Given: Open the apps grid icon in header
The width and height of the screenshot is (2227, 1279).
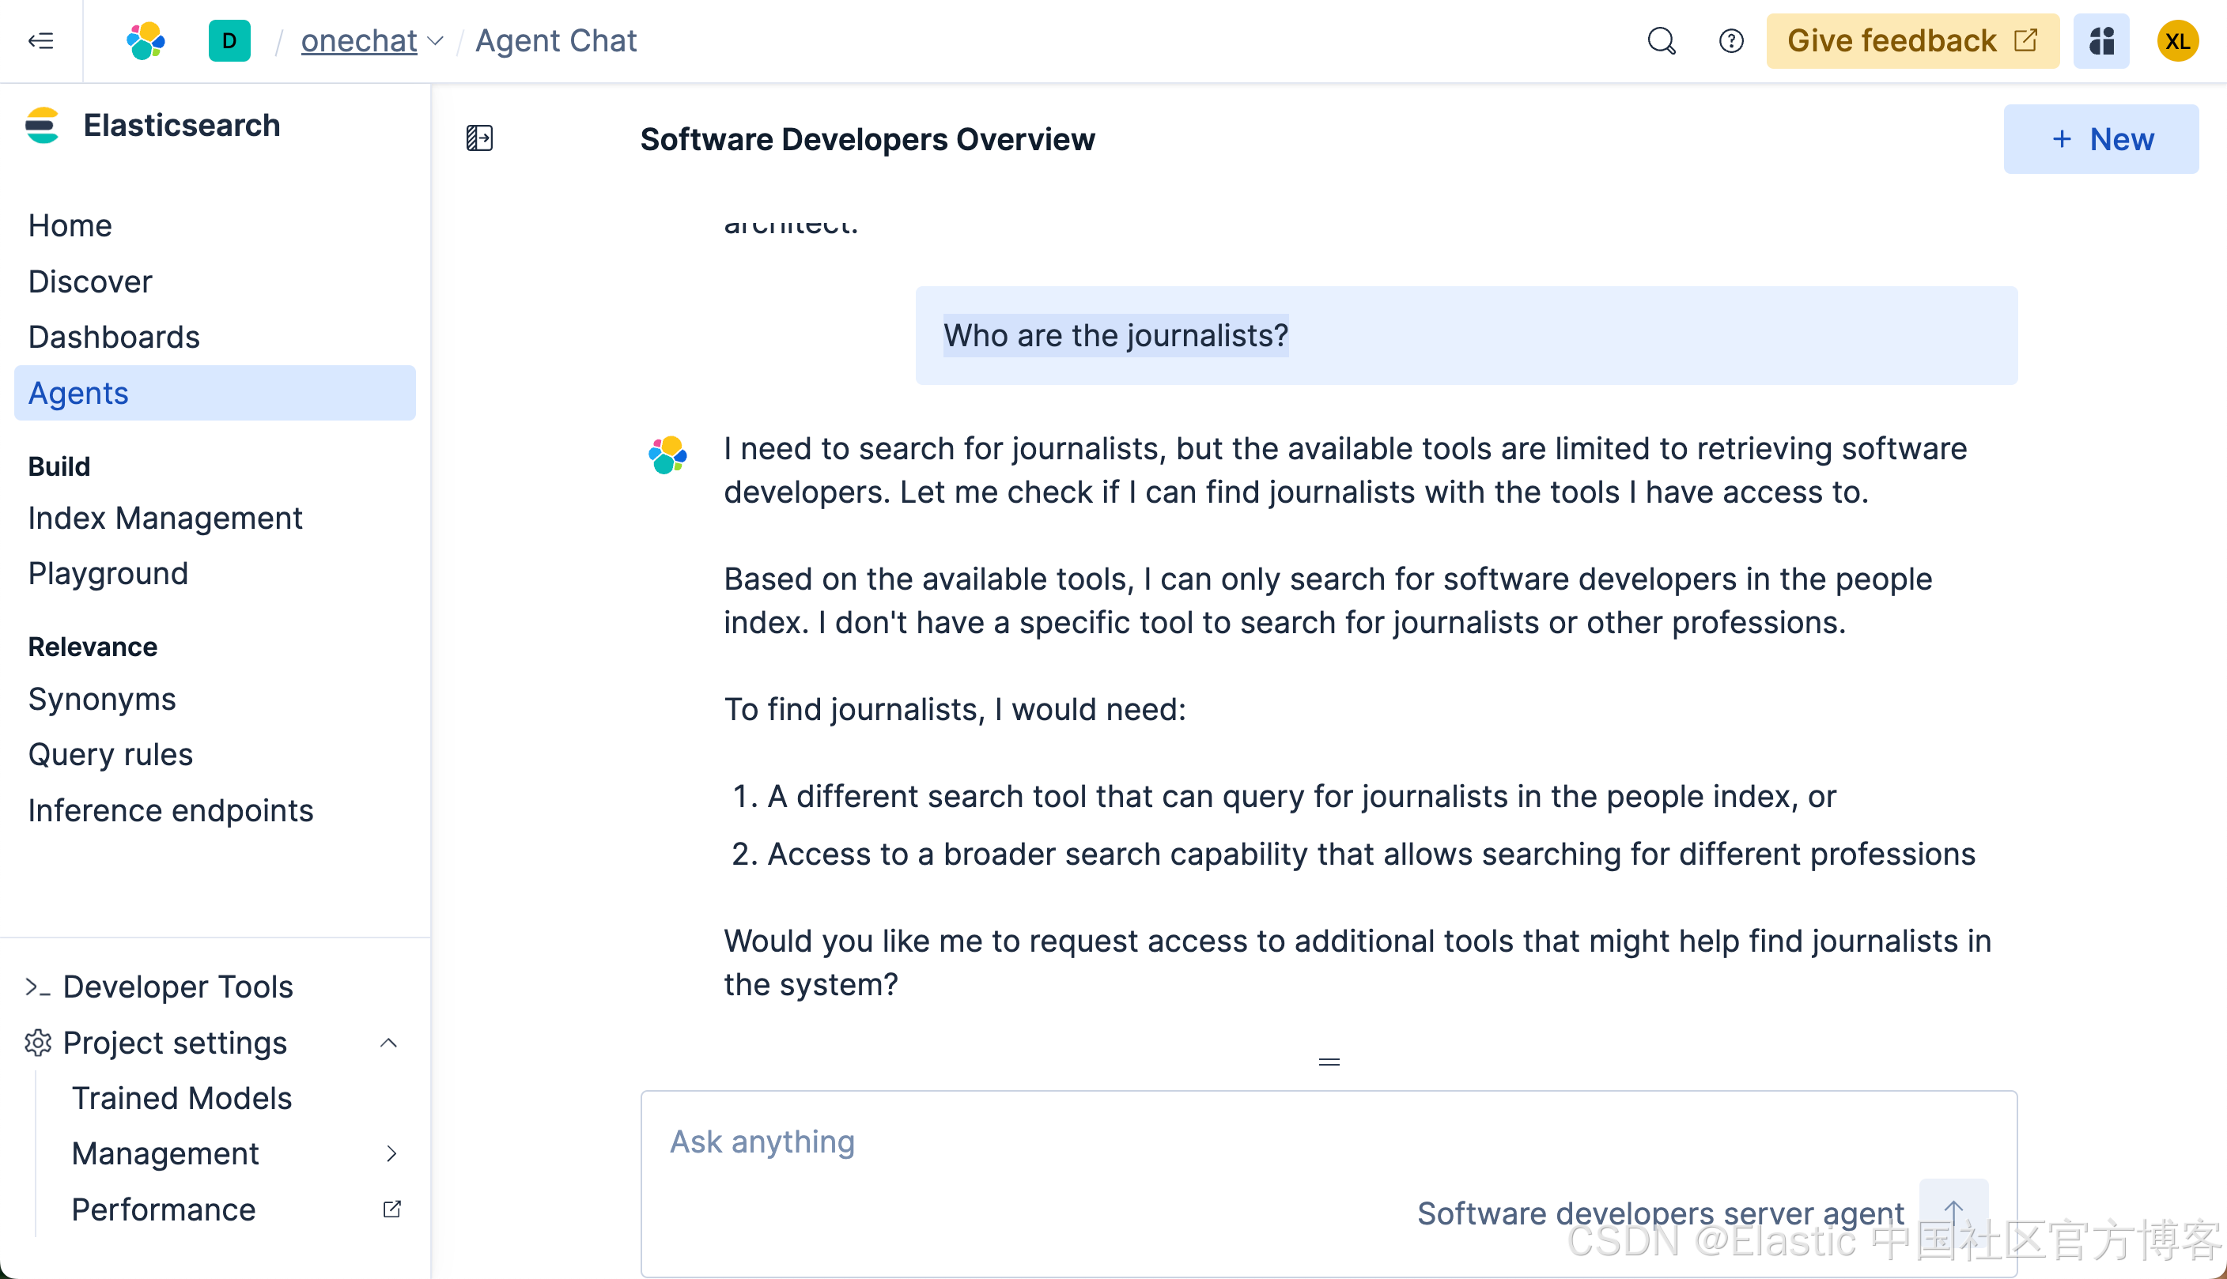Looking at the screenshot, I should pos(2100,40).
